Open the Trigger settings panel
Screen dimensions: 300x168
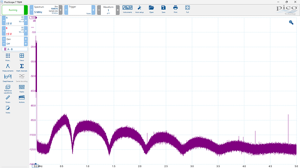80,10
